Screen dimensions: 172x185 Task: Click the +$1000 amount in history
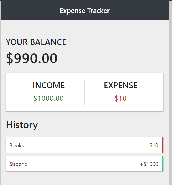click(149, 164)
